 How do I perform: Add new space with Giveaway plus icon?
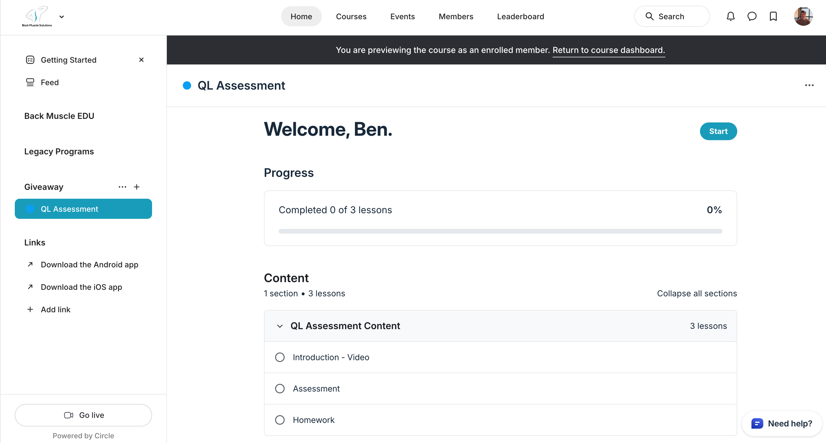[137, 187]
